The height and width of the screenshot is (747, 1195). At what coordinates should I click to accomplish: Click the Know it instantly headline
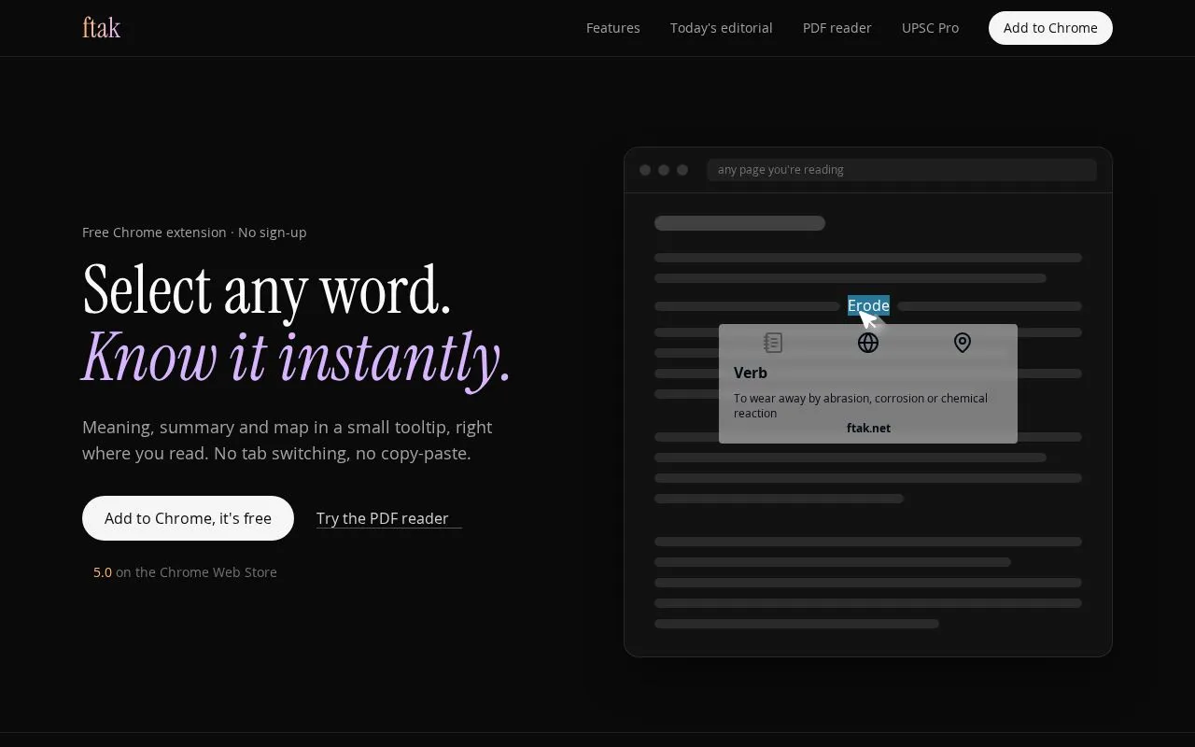tap(297, 358)
